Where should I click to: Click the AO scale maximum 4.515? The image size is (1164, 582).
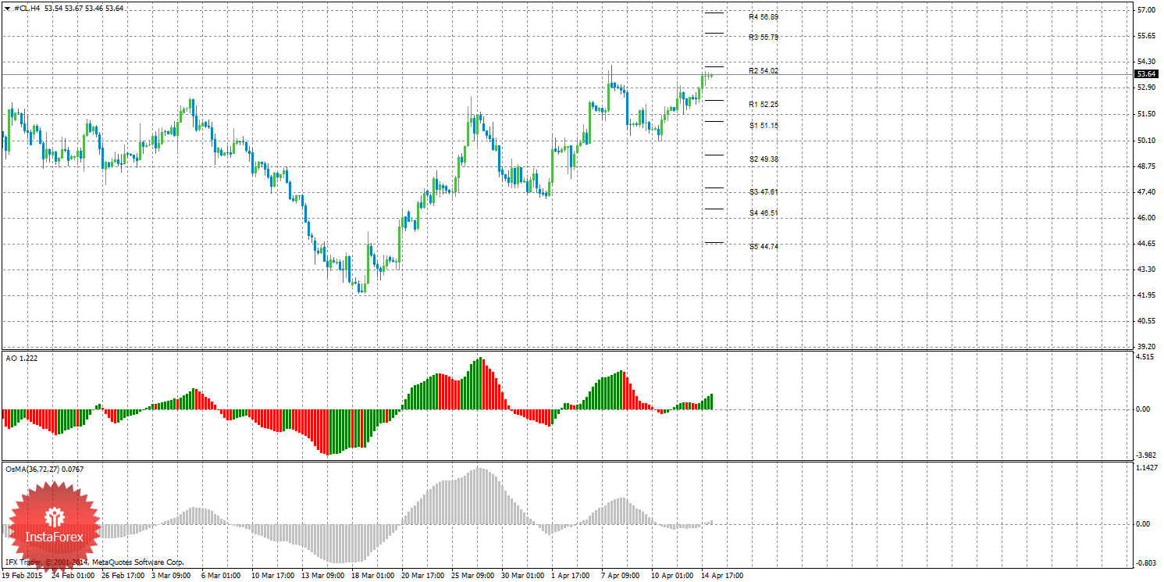[x=1144, y=357]
